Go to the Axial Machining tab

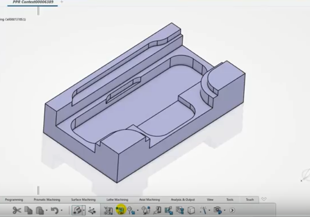pyautogui.click(x=149, y=200)
